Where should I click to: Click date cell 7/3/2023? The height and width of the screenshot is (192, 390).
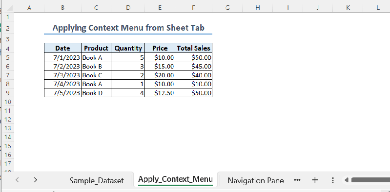click(x=62, y=75)
